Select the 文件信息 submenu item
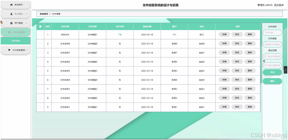Viewport: 288px width, 140px height. point(16,41)
